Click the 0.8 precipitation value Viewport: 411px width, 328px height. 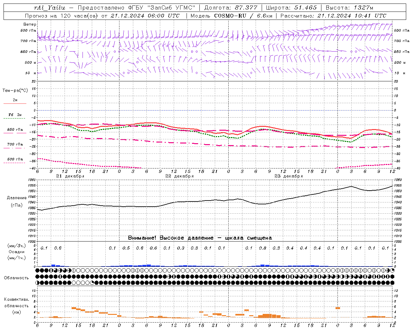[x=263, y=248]
